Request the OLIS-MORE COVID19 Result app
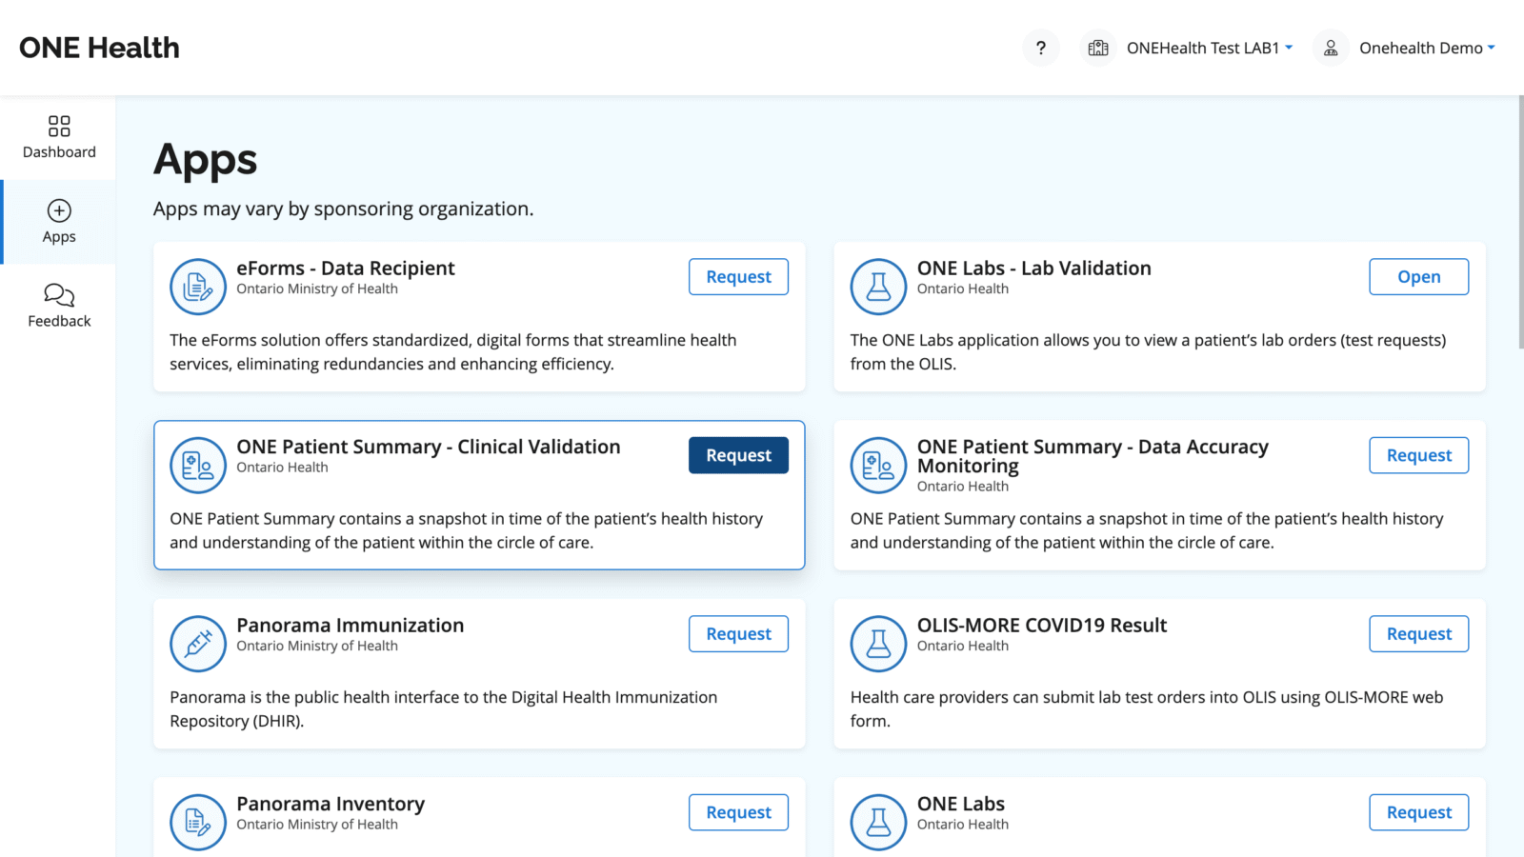 tap(1418, 634)
